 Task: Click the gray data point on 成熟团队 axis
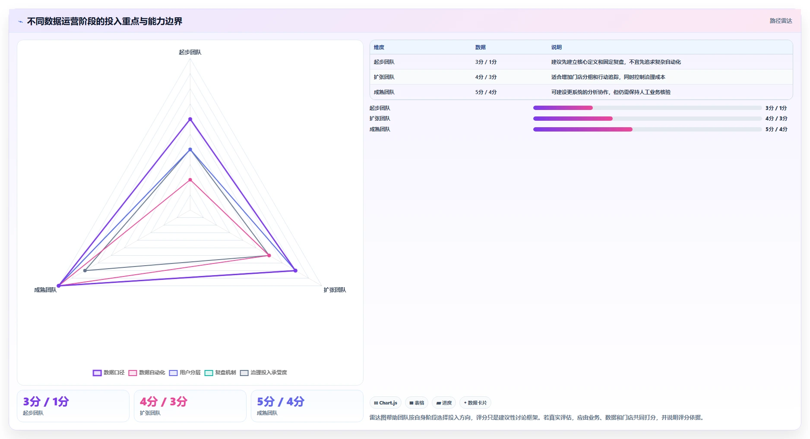click(x=85, y=270)
